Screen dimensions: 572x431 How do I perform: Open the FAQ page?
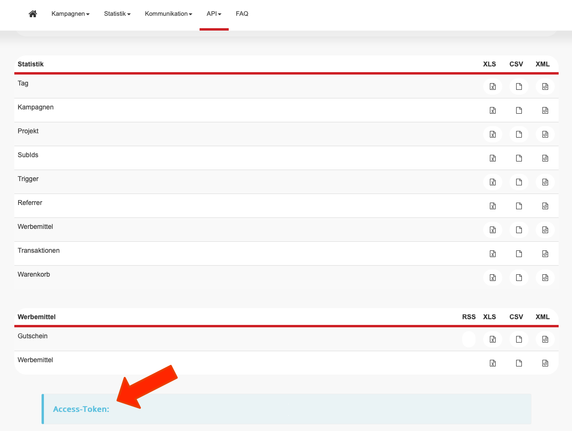click(x=242, y=14)
